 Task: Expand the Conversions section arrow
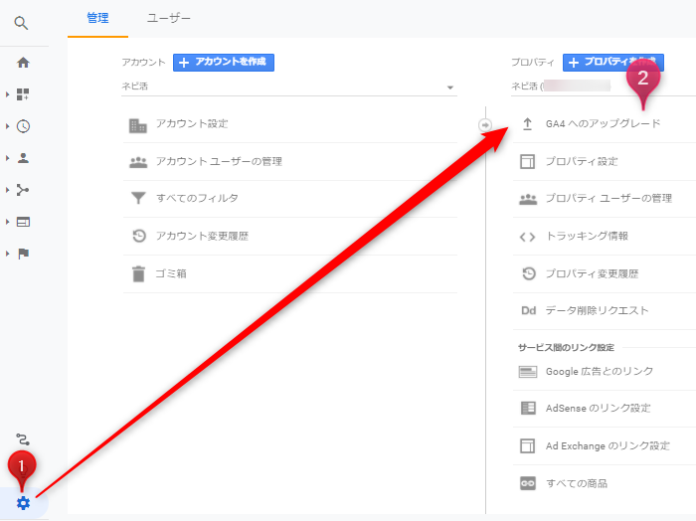(8, 254)
